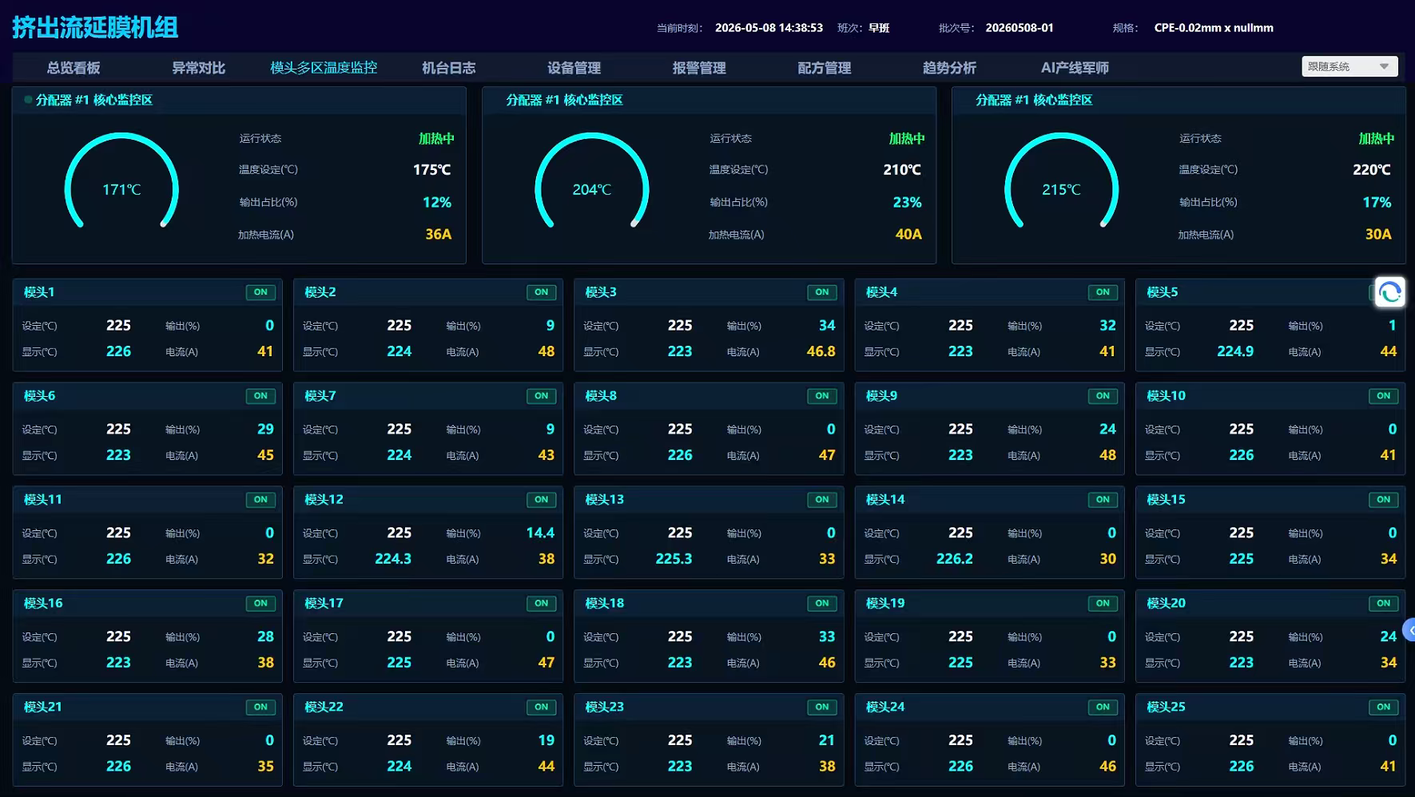Open the 趋势分析 tab
Screen dimensions: 1415x797
pyautogui.click(x=949, y=68)
